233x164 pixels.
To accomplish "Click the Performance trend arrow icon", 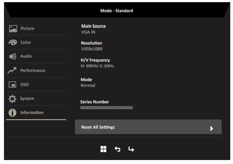I will click(x=12, y=71).
